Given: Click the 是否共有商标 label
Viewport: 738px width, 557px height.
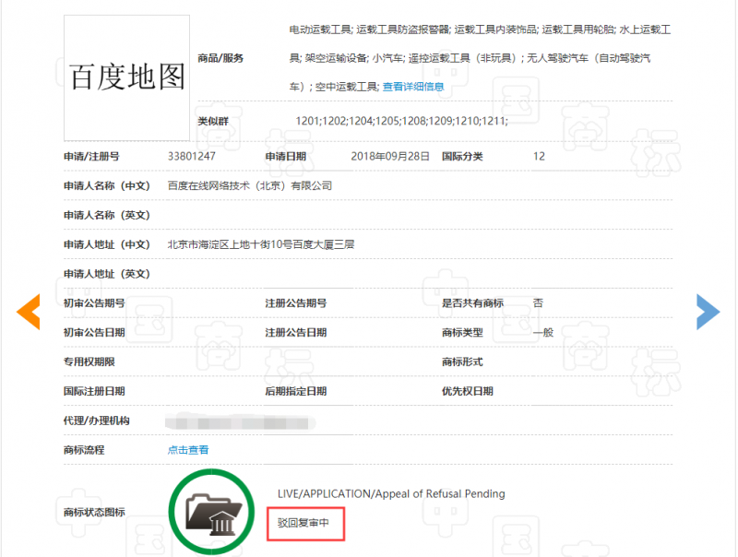Looking at the screenshot, I should pos(472,303).
